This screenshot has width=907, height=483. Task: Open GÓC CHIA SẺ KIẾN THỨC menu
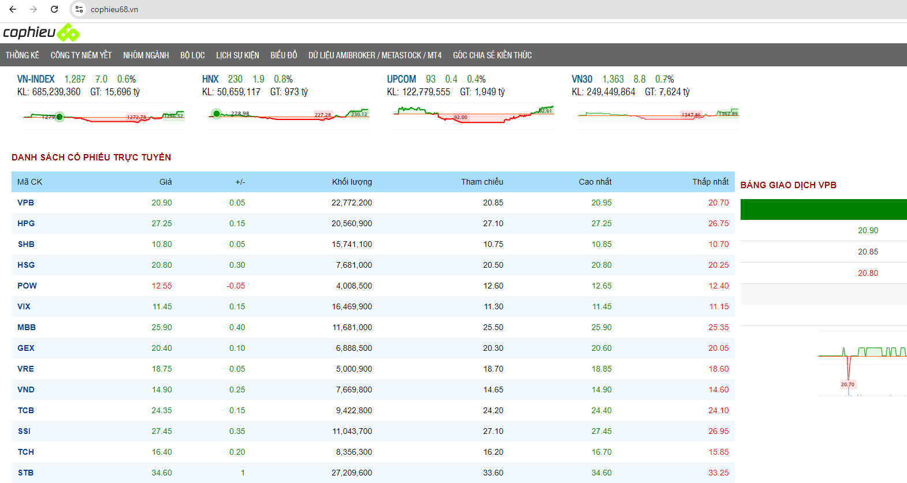(x=492, y=55)
